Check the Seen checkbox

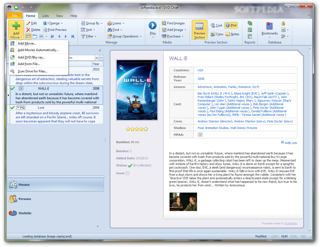coord(128,174)
